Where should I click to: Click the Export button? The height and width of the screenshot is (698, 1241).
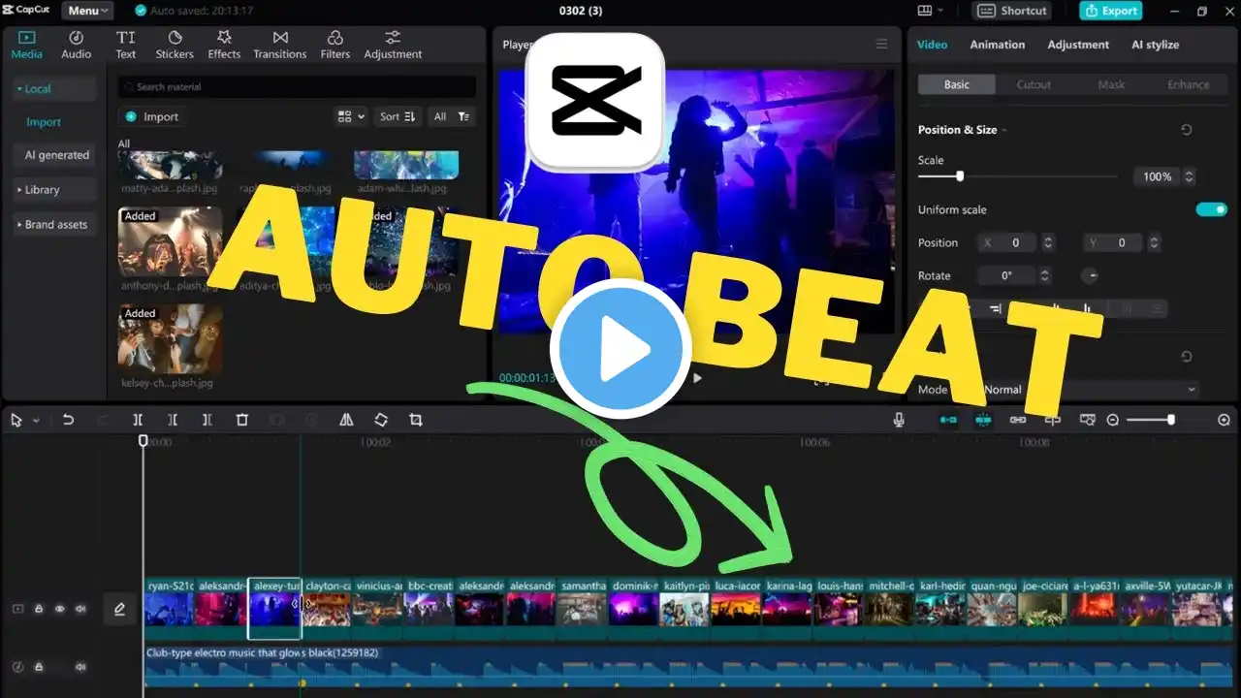[1111, 11]
